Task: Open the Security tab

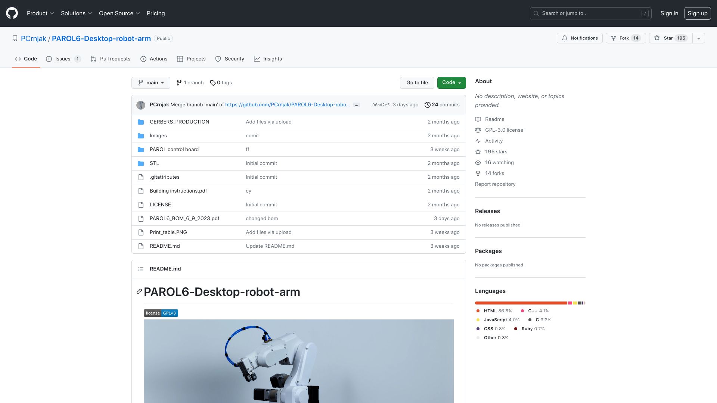Action: [230, 59]
